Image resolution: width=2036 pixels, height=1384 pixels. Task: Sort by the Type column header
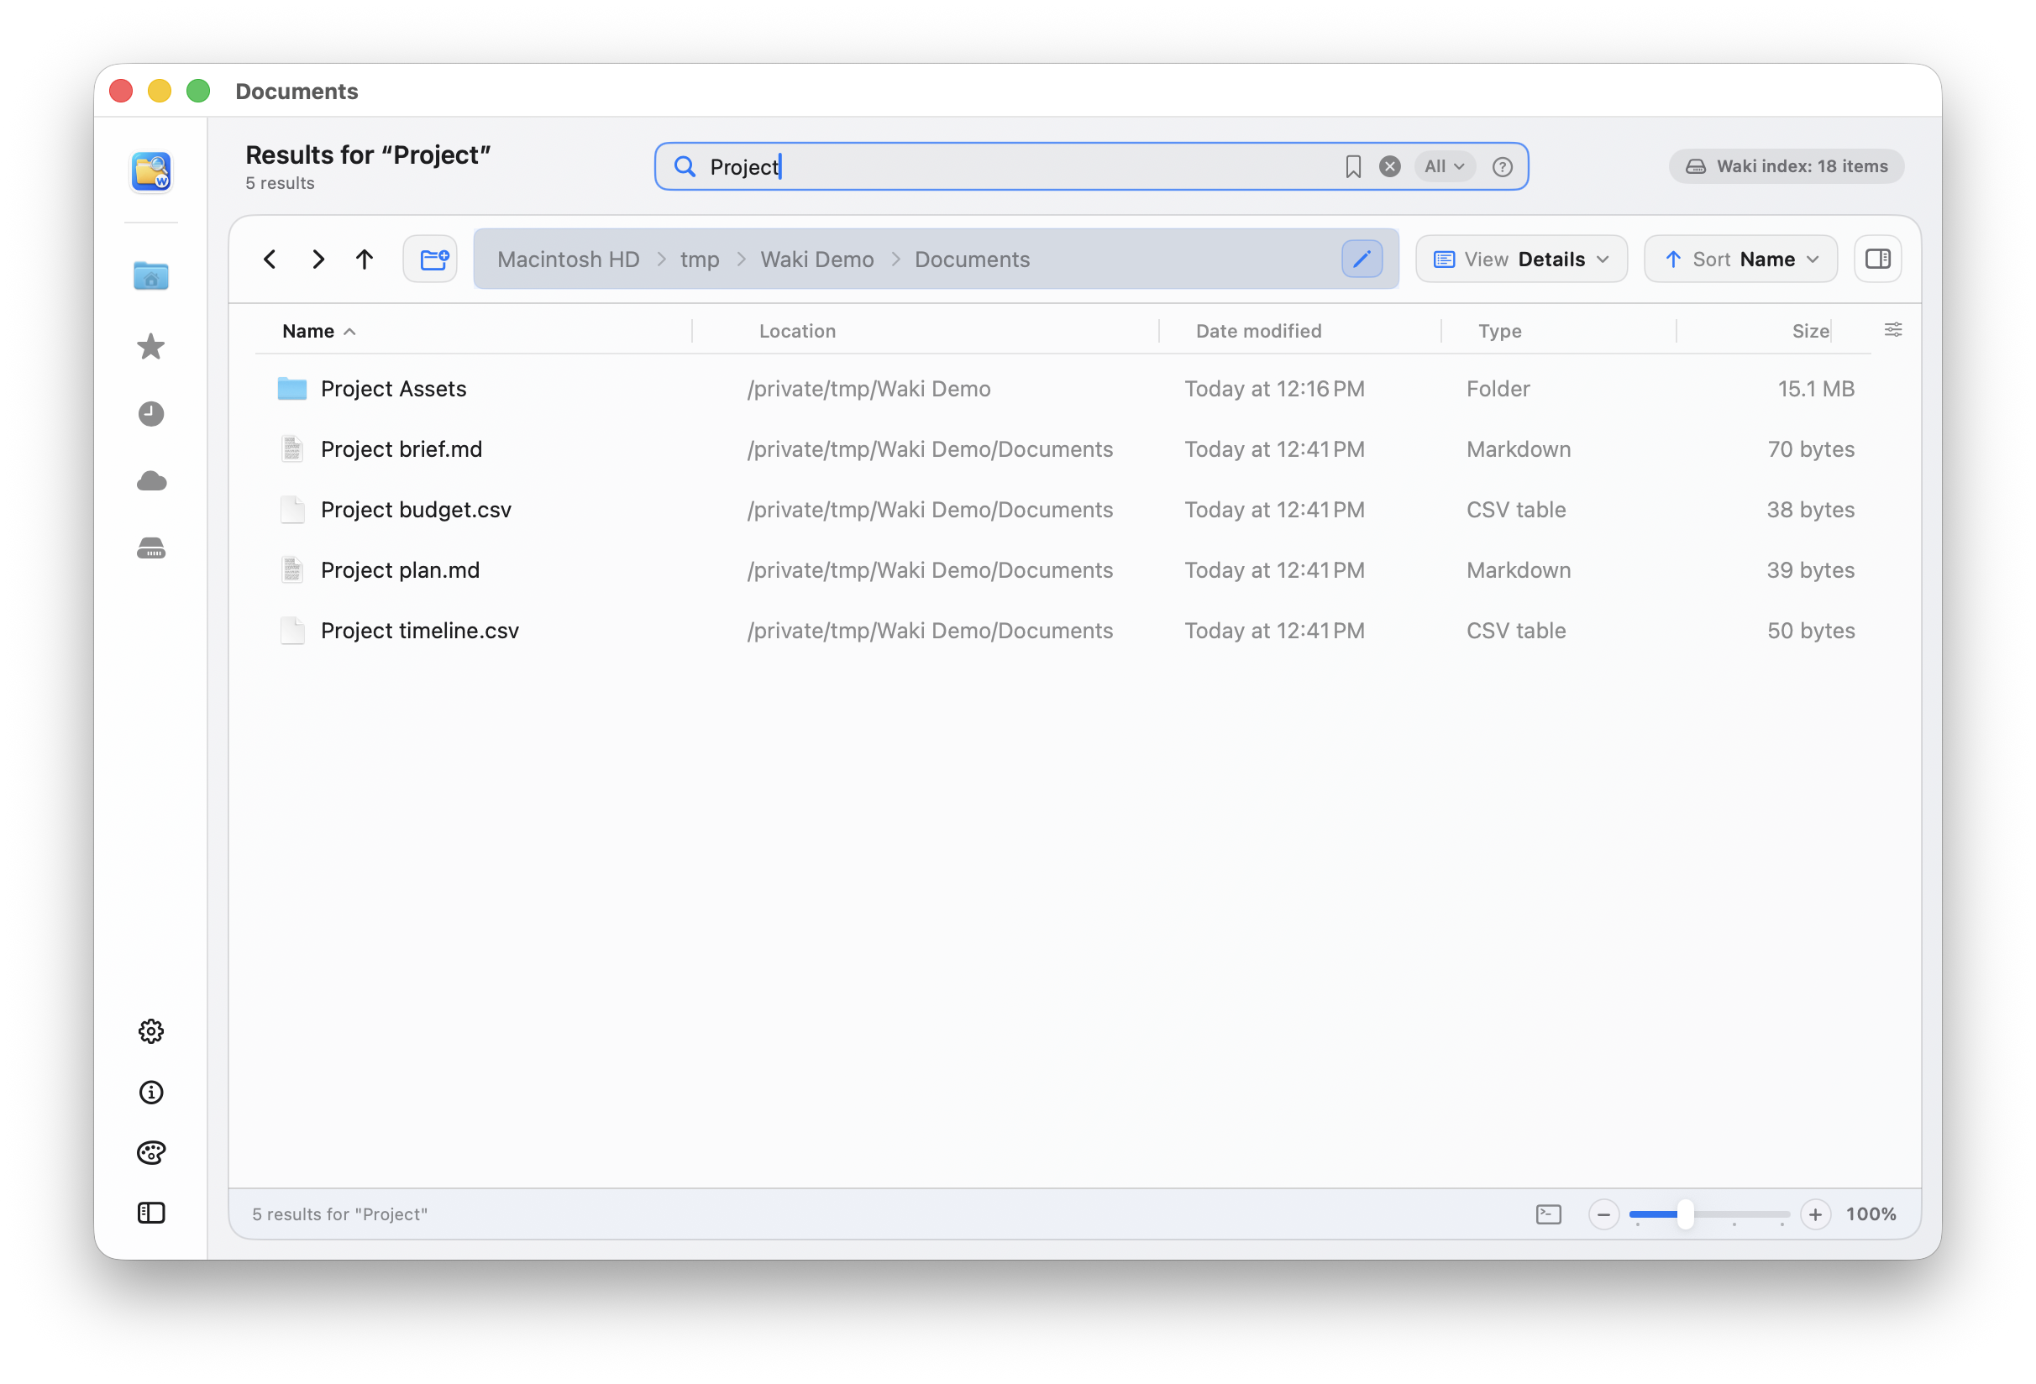(x=1500, y=331)
